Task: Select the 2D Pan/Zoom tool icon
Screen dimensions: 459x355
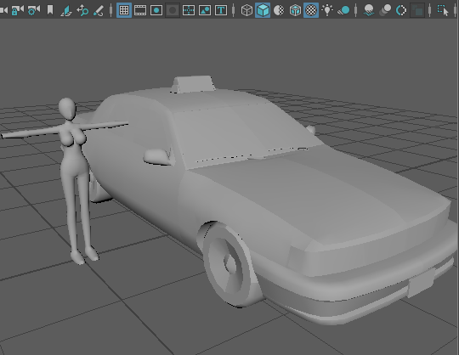Action: coord(82,10)
